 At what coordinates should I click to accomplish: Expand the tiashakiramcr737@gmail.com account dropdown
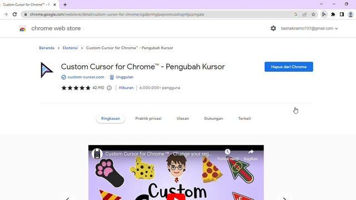[x=309, y=28]
